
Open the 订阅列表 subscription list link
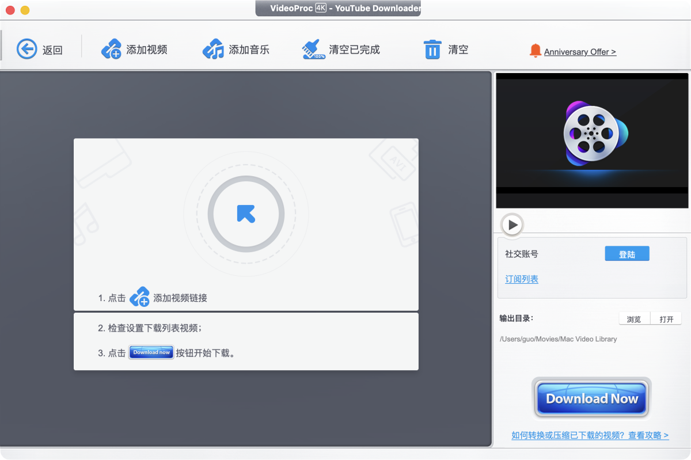(521, 279)
